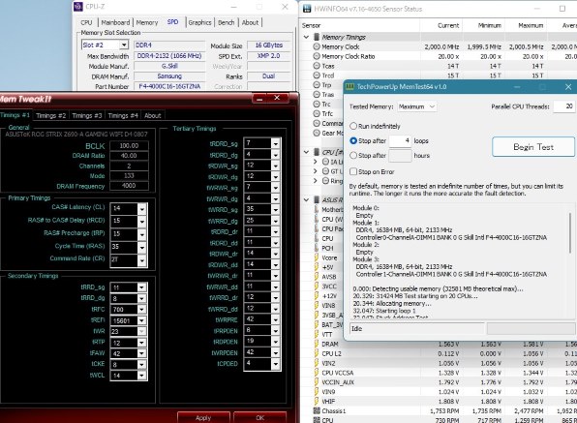Open the RAS# to CAS# Delay (tRCD) dropdown
This screenshot has width=577, height=423.
click(x=142, y=221)
